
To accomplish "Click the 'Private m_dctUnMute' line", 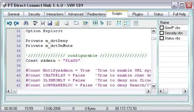I will (x=49, y=46).
